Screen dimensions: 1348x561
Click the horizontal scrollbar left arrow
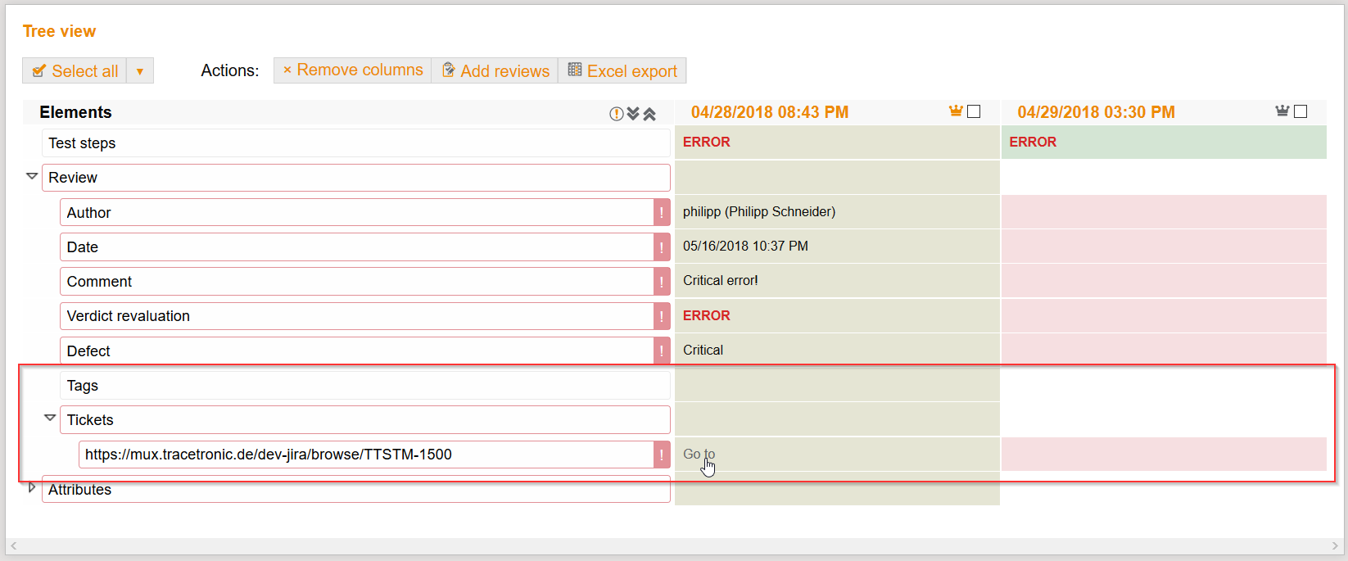click(13, 545)
